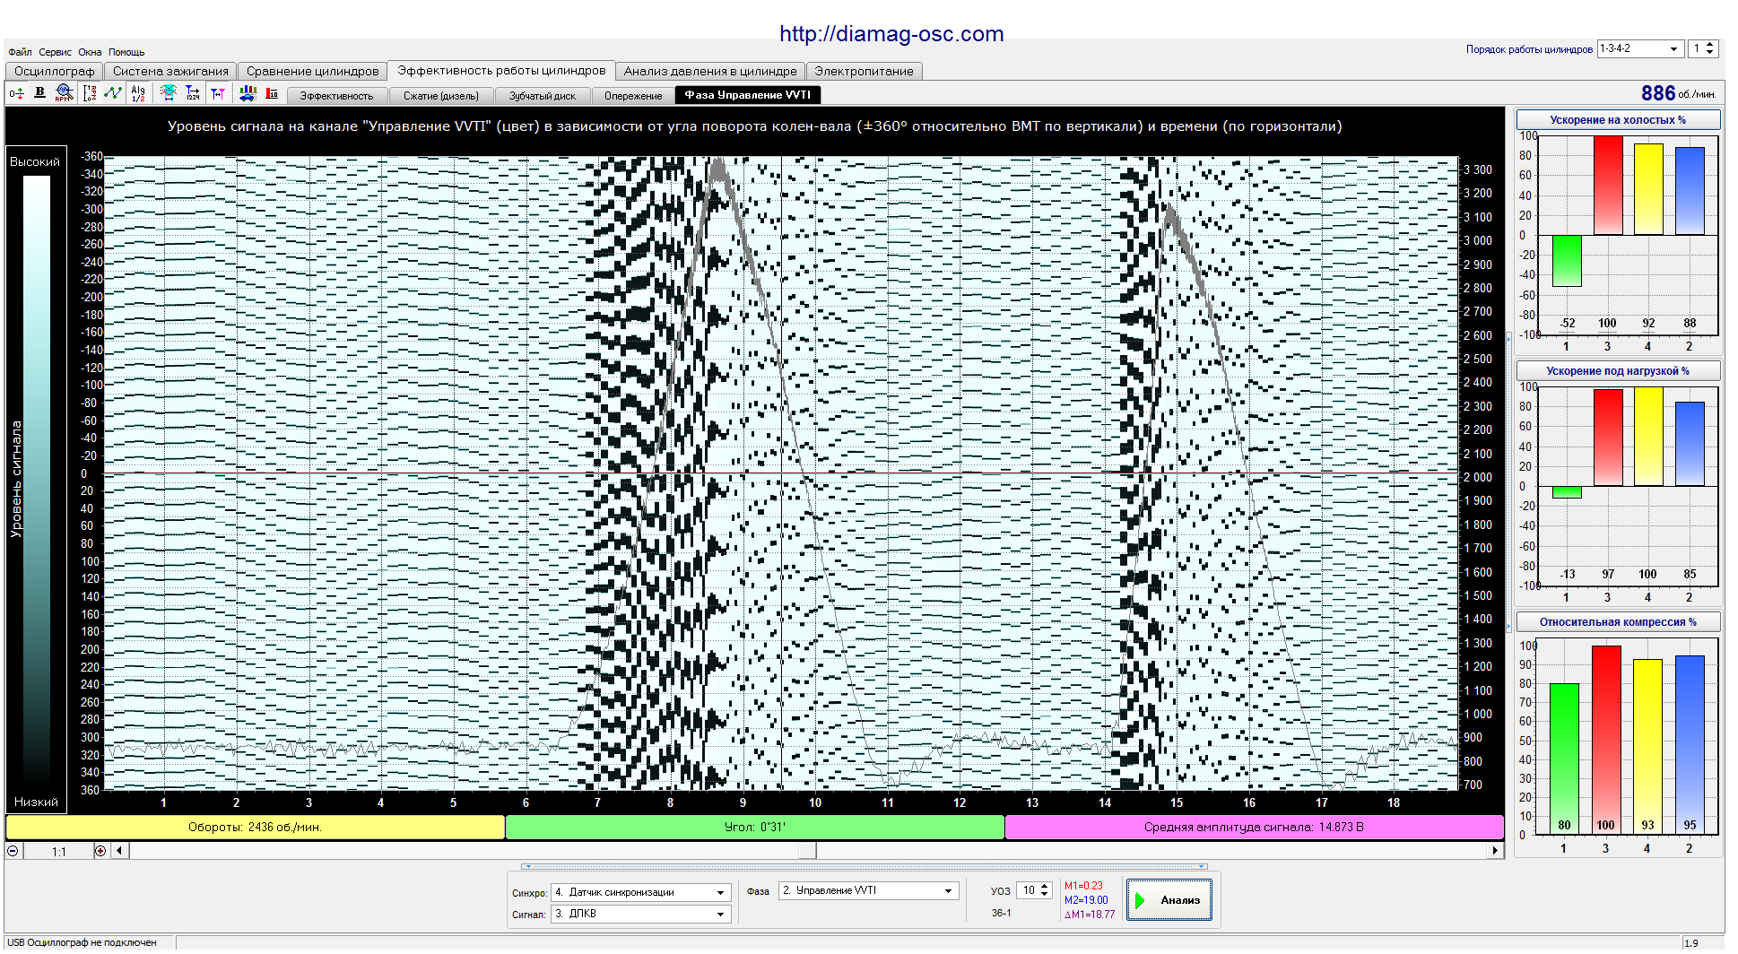
Task: Open the Синхро dropdown Датчик синхронизации
Action: click(x=640, y=892)
